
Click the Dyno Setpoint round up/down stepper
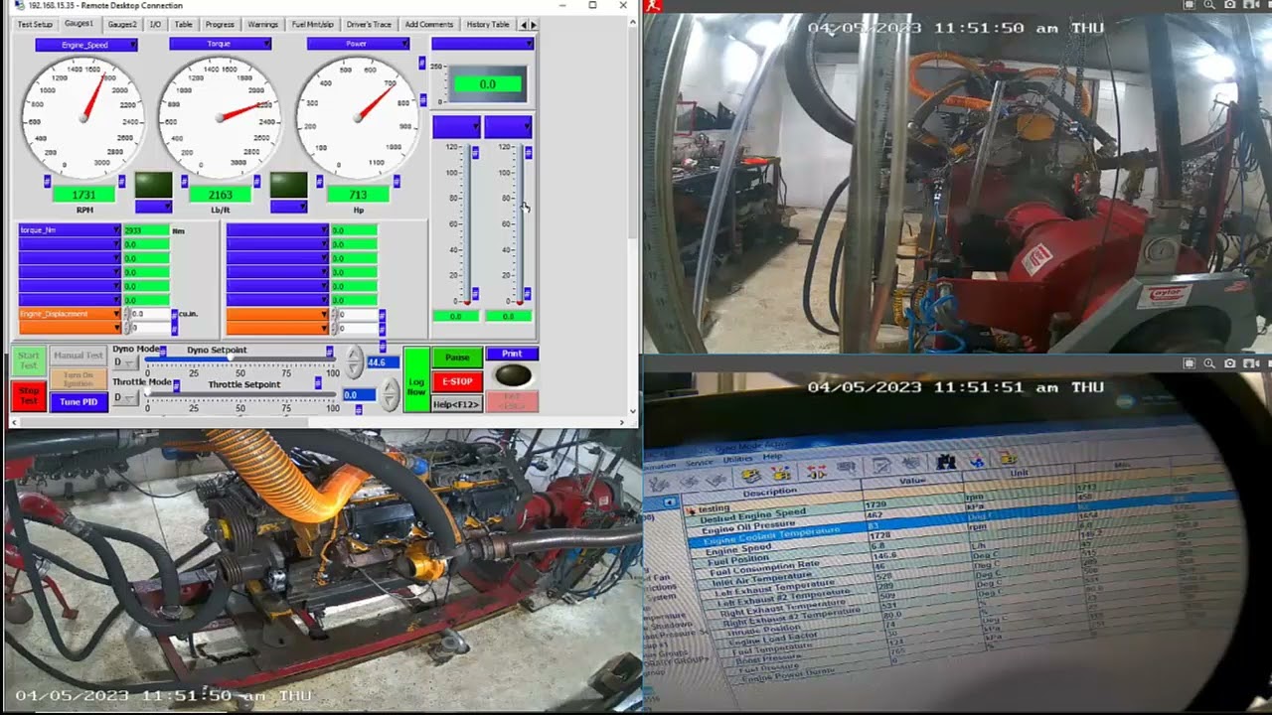[355, 361]
